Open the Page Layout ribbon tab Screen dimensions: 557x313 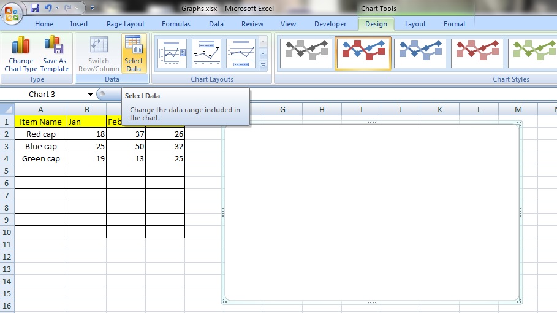click(126, 24)
